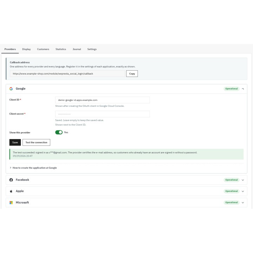Toggle the Show this provider switch
Screen dimensions: 253x253
pos(59,132)
